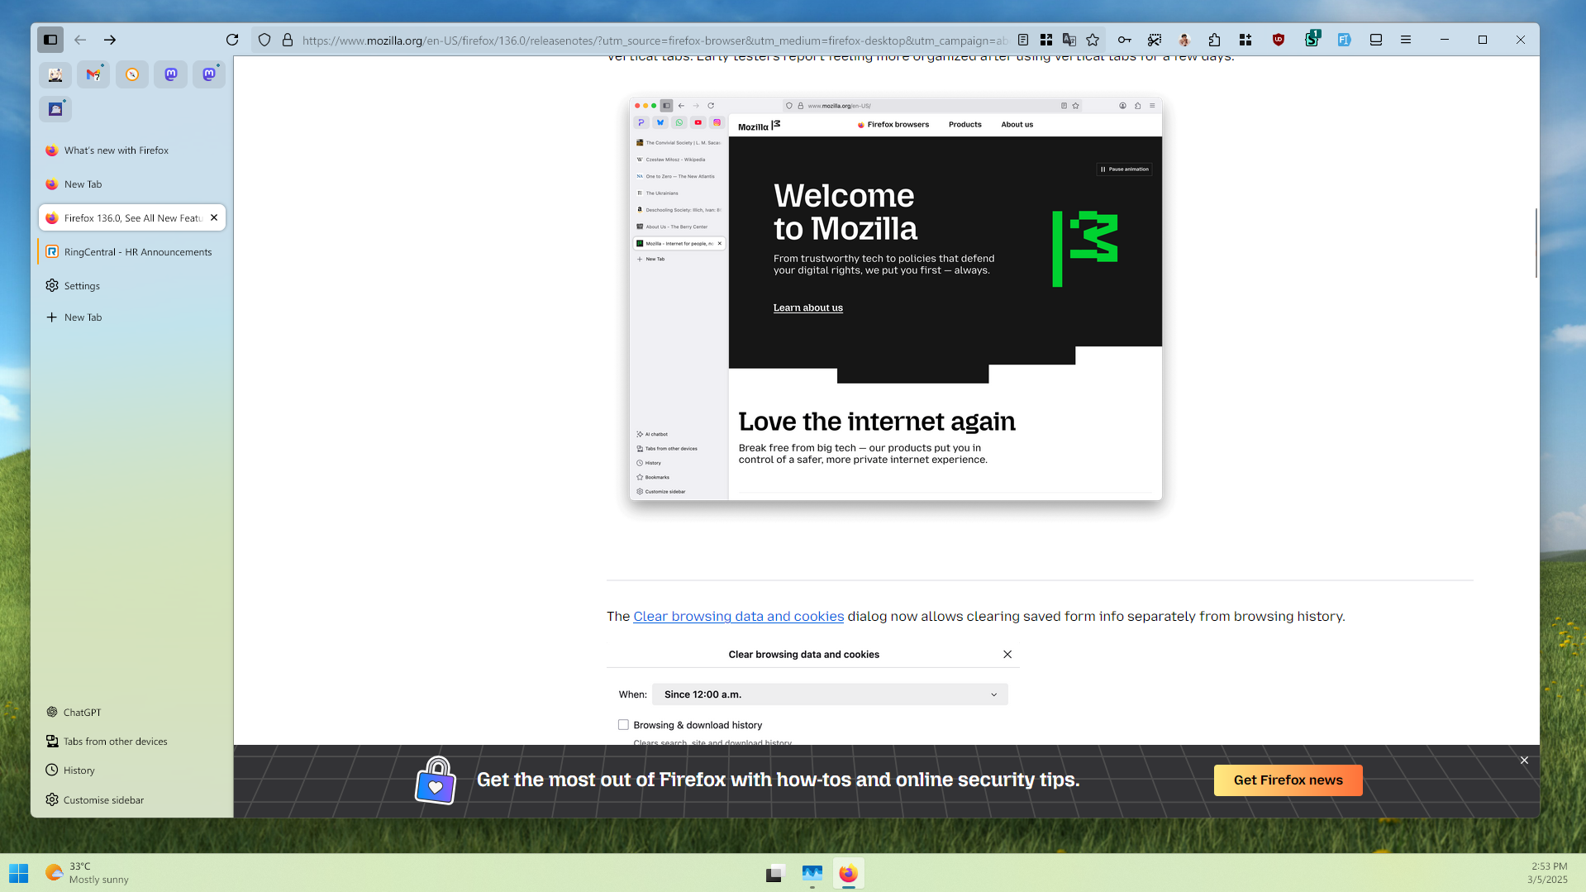The image size is (1586, 892).
Task: Switch to What's new with Firefox tab
Action: (132, 150)
